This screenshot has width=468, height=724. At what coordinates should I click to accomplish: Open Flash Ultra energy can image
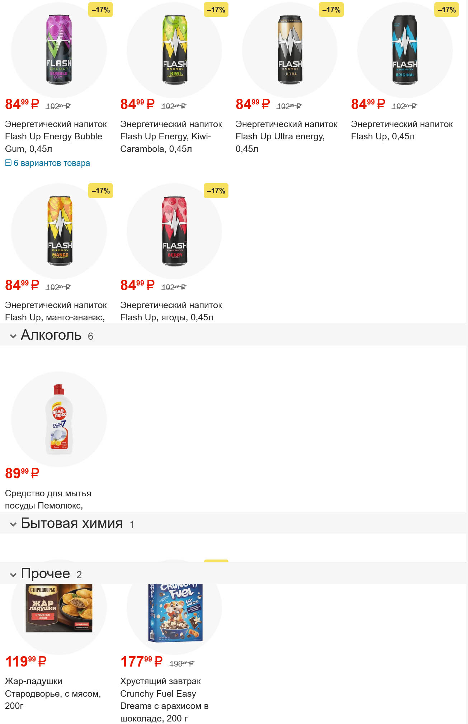point(290,50)
